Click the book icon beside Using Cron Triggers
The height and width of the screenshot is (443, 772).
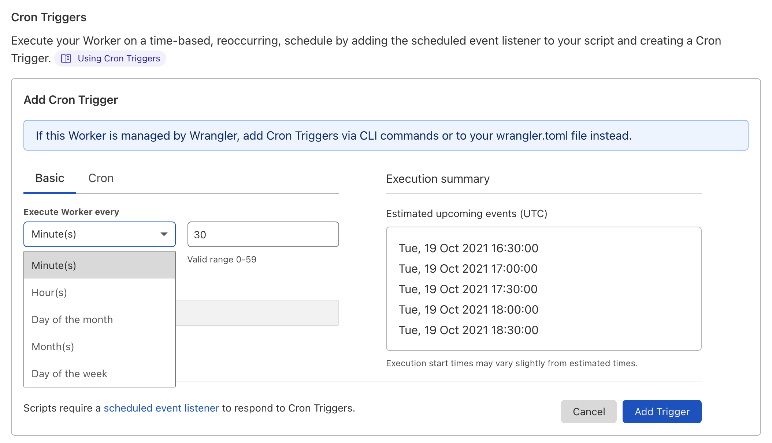[66, 58]
